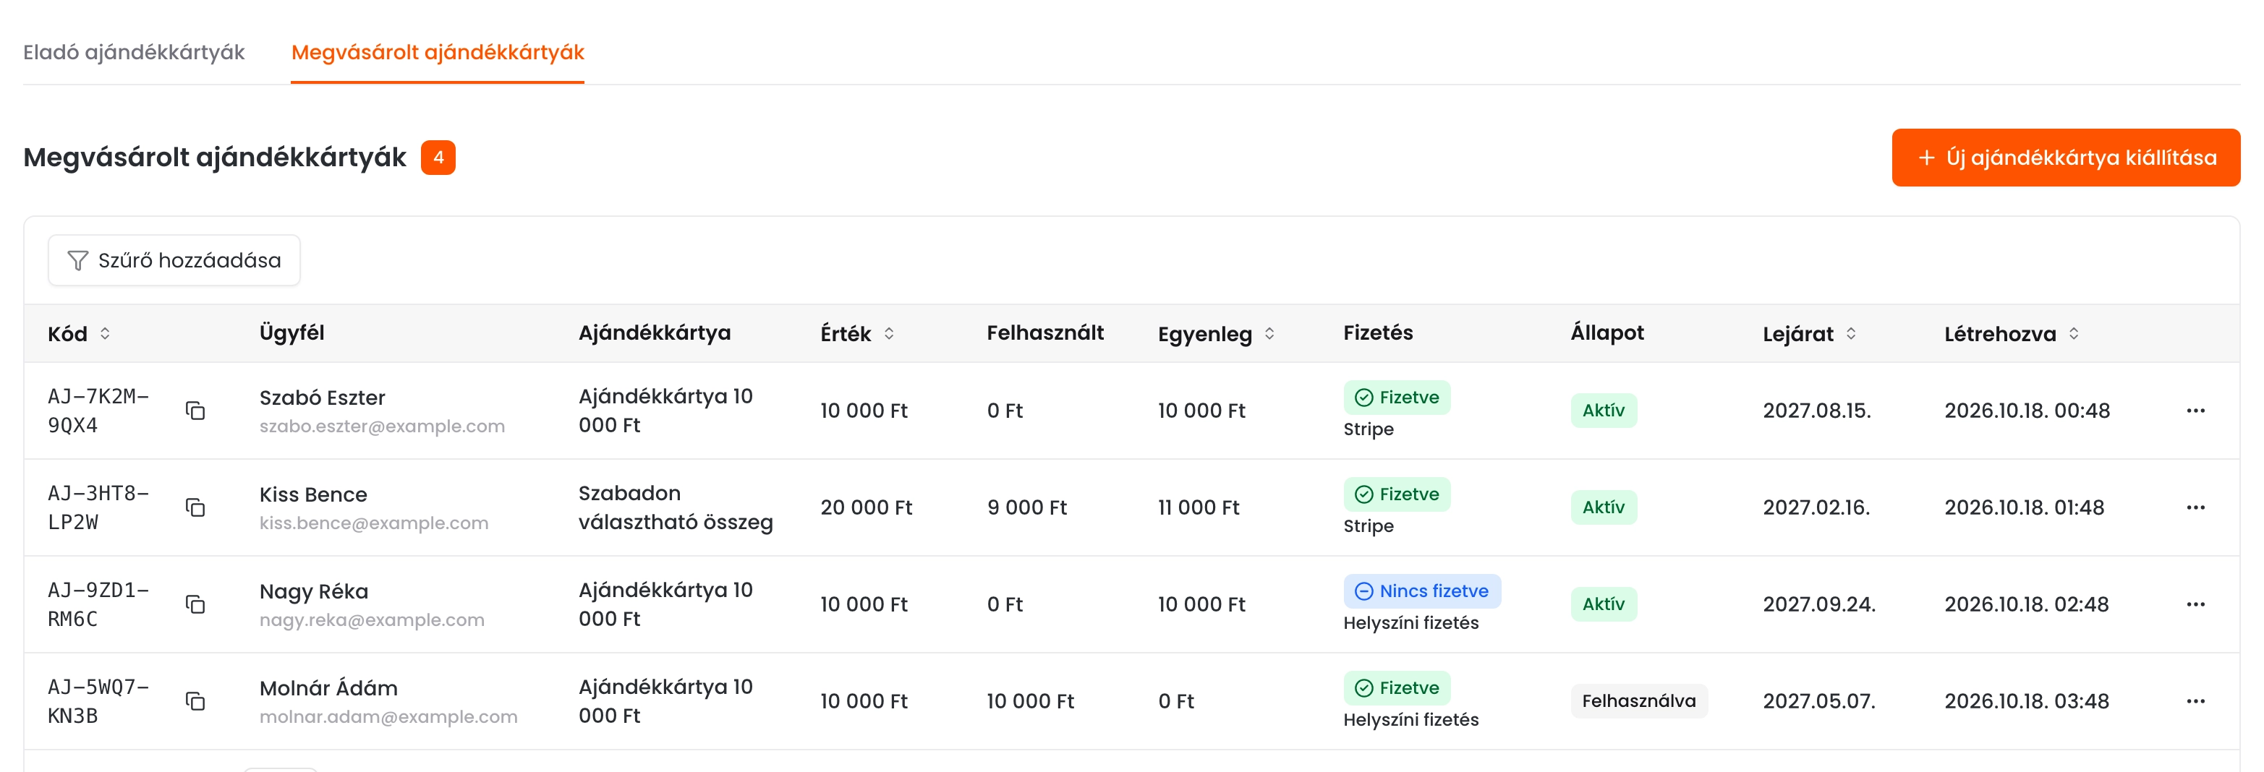Click the Új ajándékkártya kiállítása button
Screen dimensions: 2264x772
[x=2065, y=157]
